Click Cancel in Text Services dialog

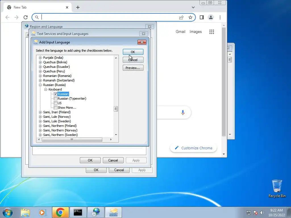(x=113, y=160)
